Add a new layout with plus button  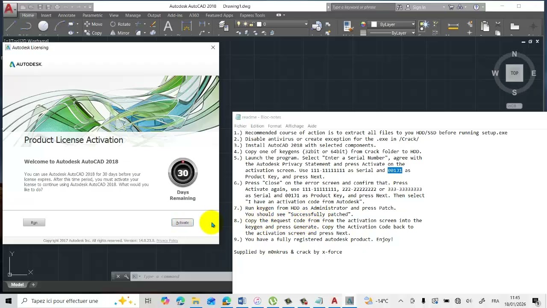[x=33, y=284]
